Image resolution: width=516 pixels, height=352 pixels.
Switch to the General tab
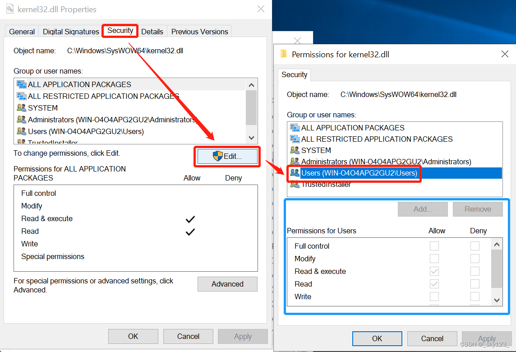(x=21, y=31)
